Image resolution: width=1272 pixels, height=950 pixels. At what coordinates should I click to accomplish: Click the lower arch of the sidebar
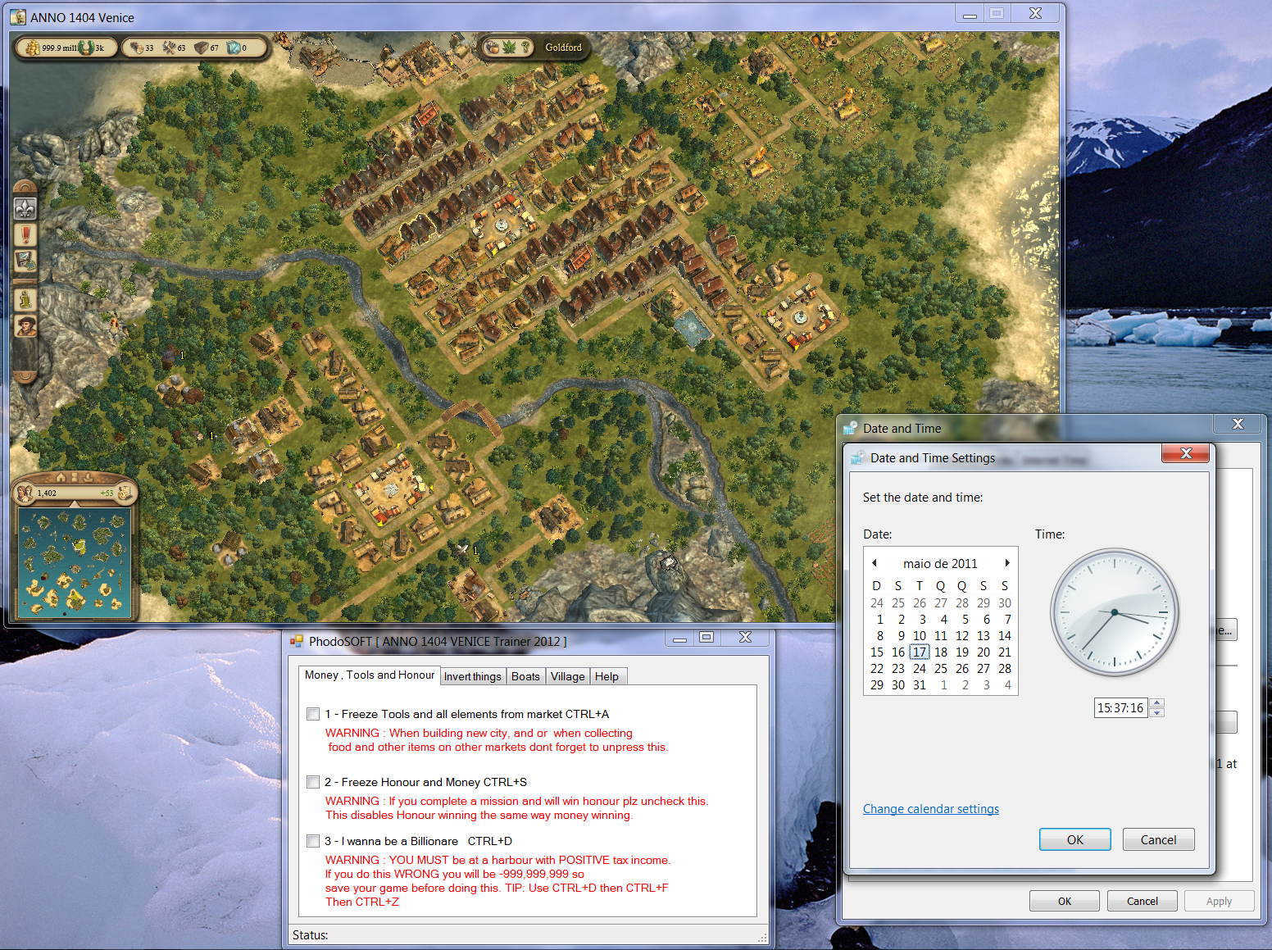click(25, 375)
